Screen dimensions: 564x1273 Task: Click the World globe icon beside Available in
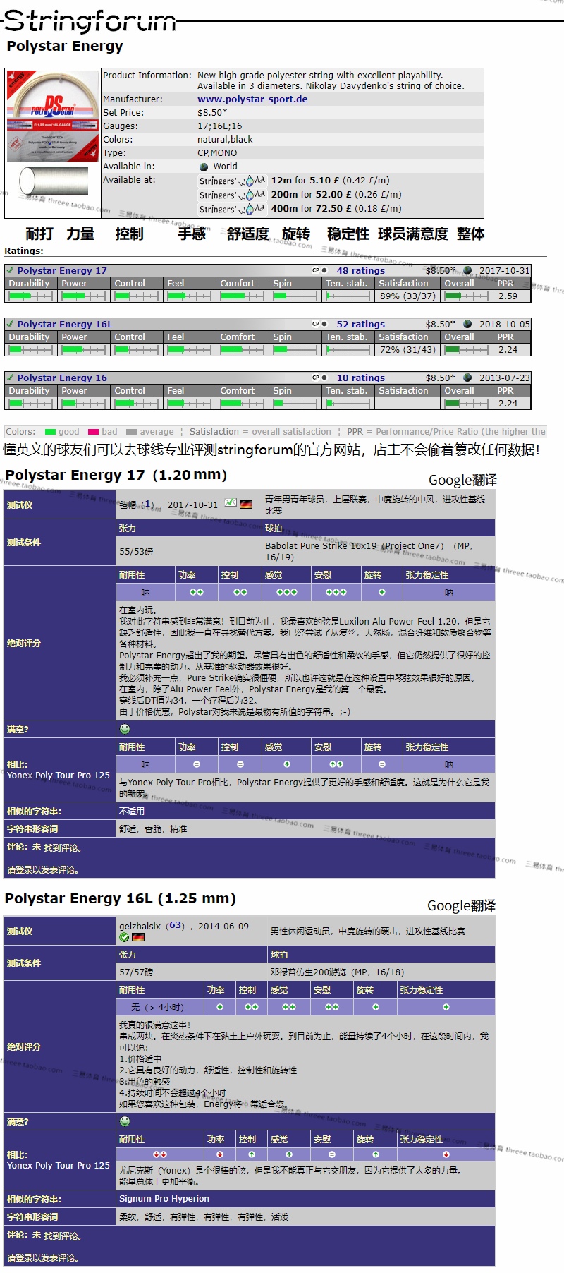204,167
